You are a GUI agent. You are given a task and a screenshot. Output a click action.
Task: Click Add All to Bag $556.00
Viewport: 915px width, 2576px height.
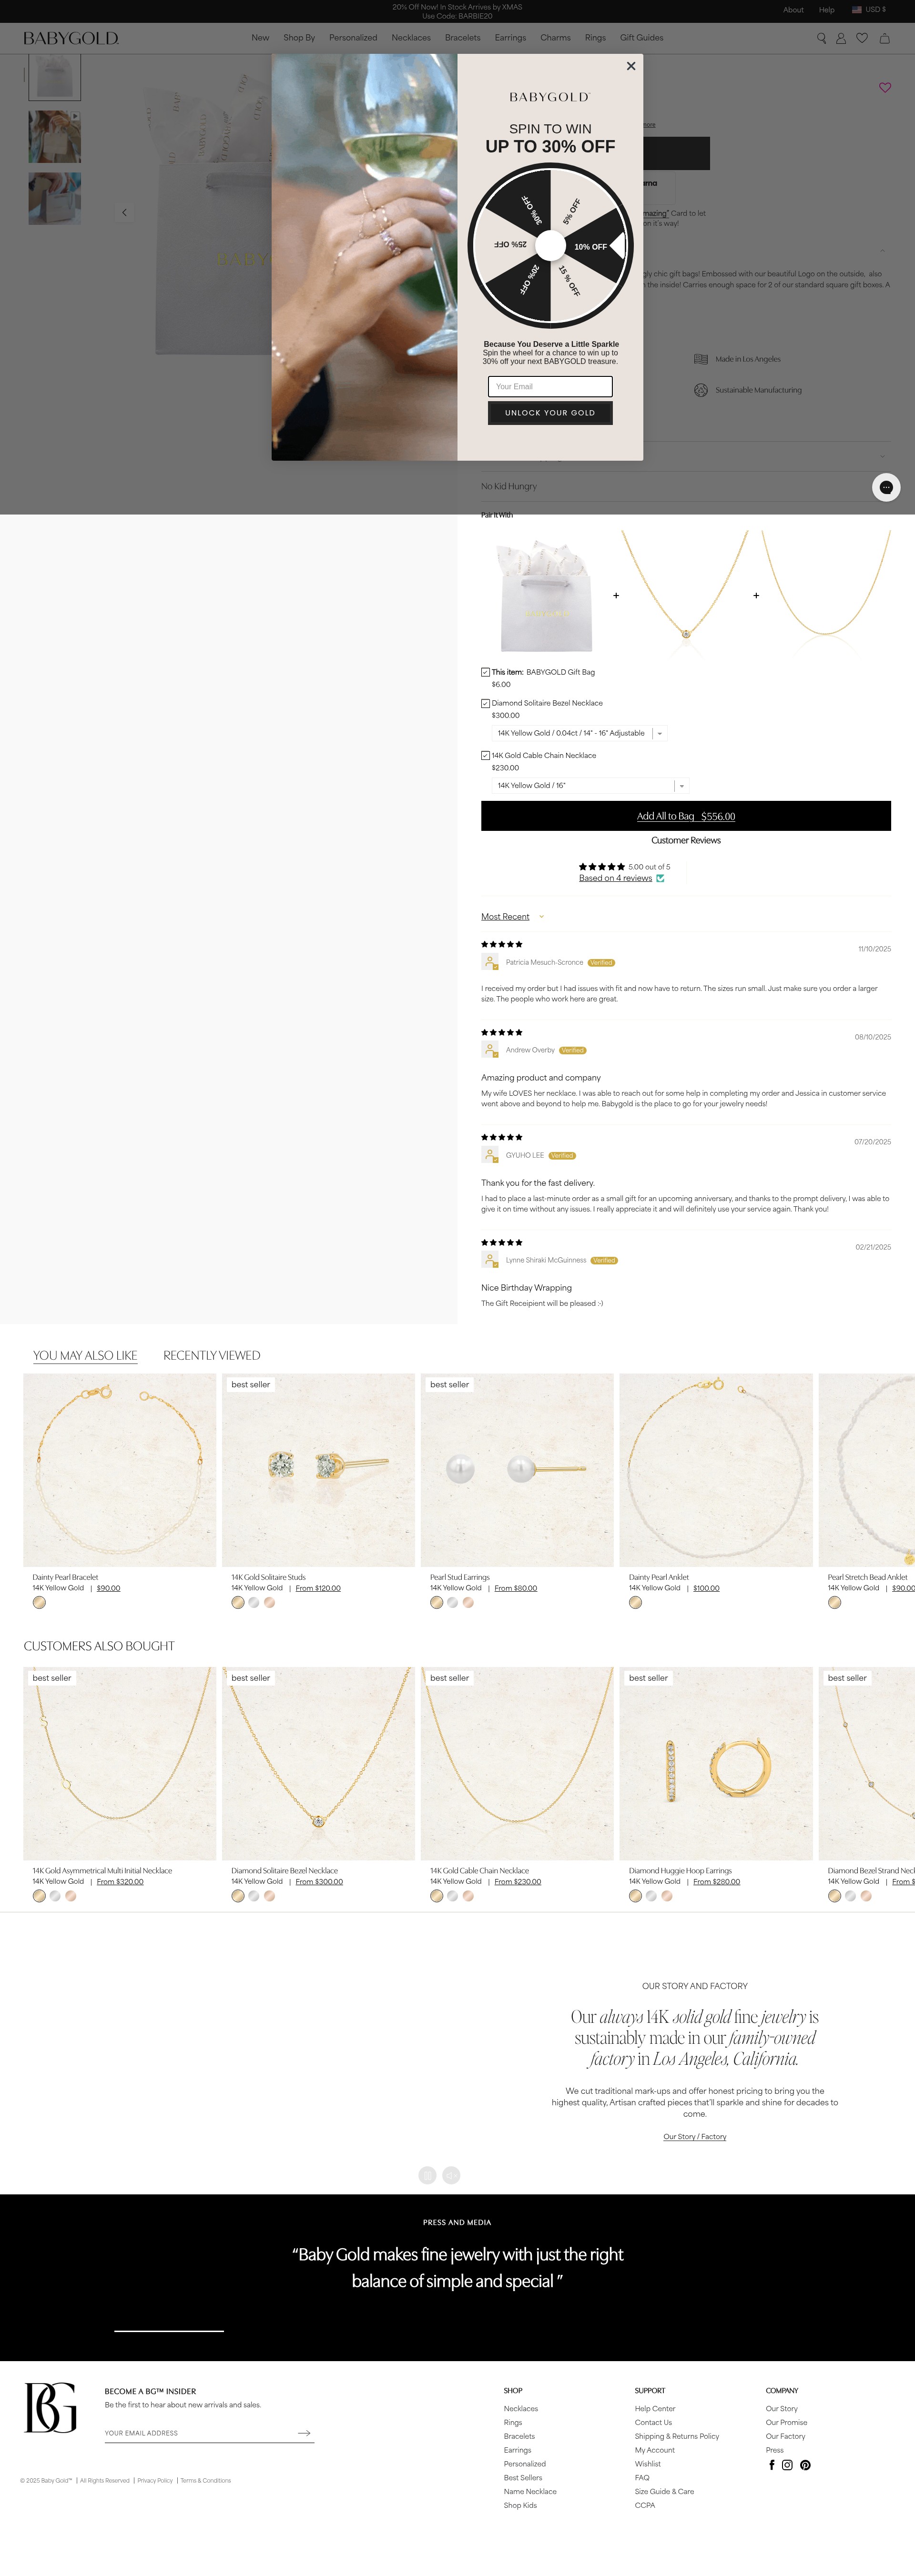pos(686,816)
